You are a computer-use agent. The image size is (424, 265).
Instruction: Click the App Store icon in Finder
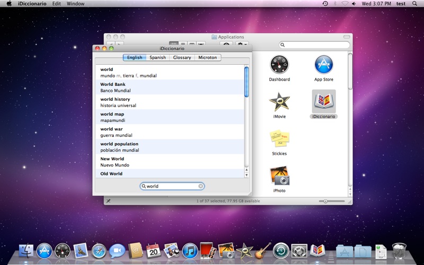[x=324, y=65]
